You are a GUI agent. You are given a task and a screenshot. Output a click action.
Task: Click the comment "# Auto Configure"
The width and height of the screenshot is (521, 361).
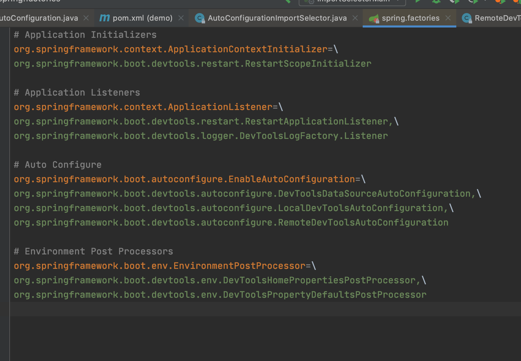click(x=57, y=165)
